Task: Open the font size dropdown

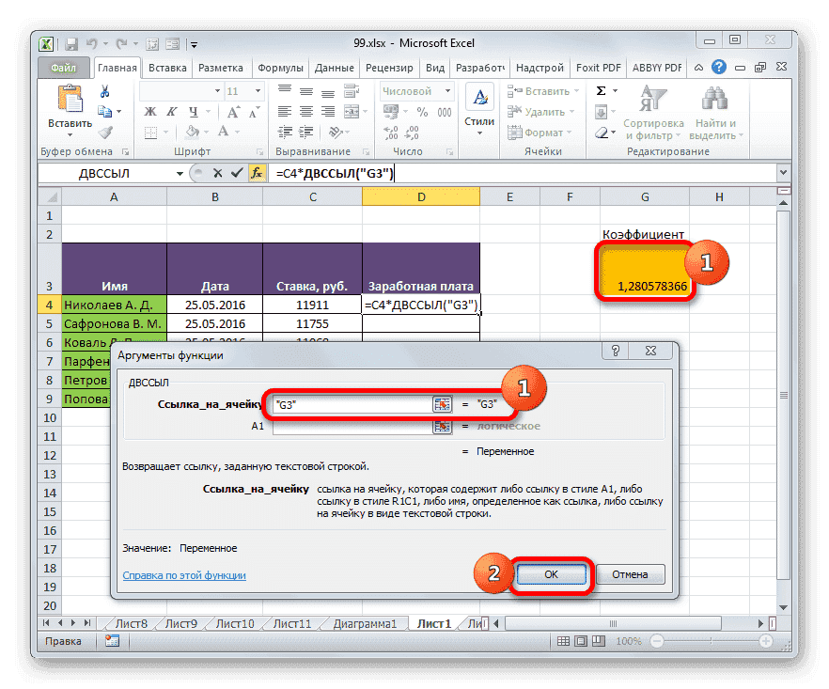Action: pyautogui.click(x=257, y=90)
